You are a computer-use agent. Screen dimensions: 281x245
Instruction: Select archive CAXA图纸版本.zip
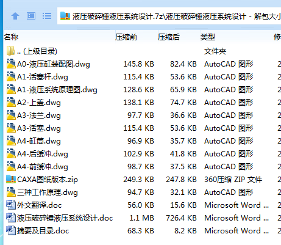pyautogui.click(x=48, y=180)
